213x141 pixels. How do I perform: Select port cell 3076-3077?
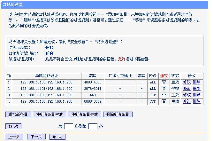tap(93, 89)
